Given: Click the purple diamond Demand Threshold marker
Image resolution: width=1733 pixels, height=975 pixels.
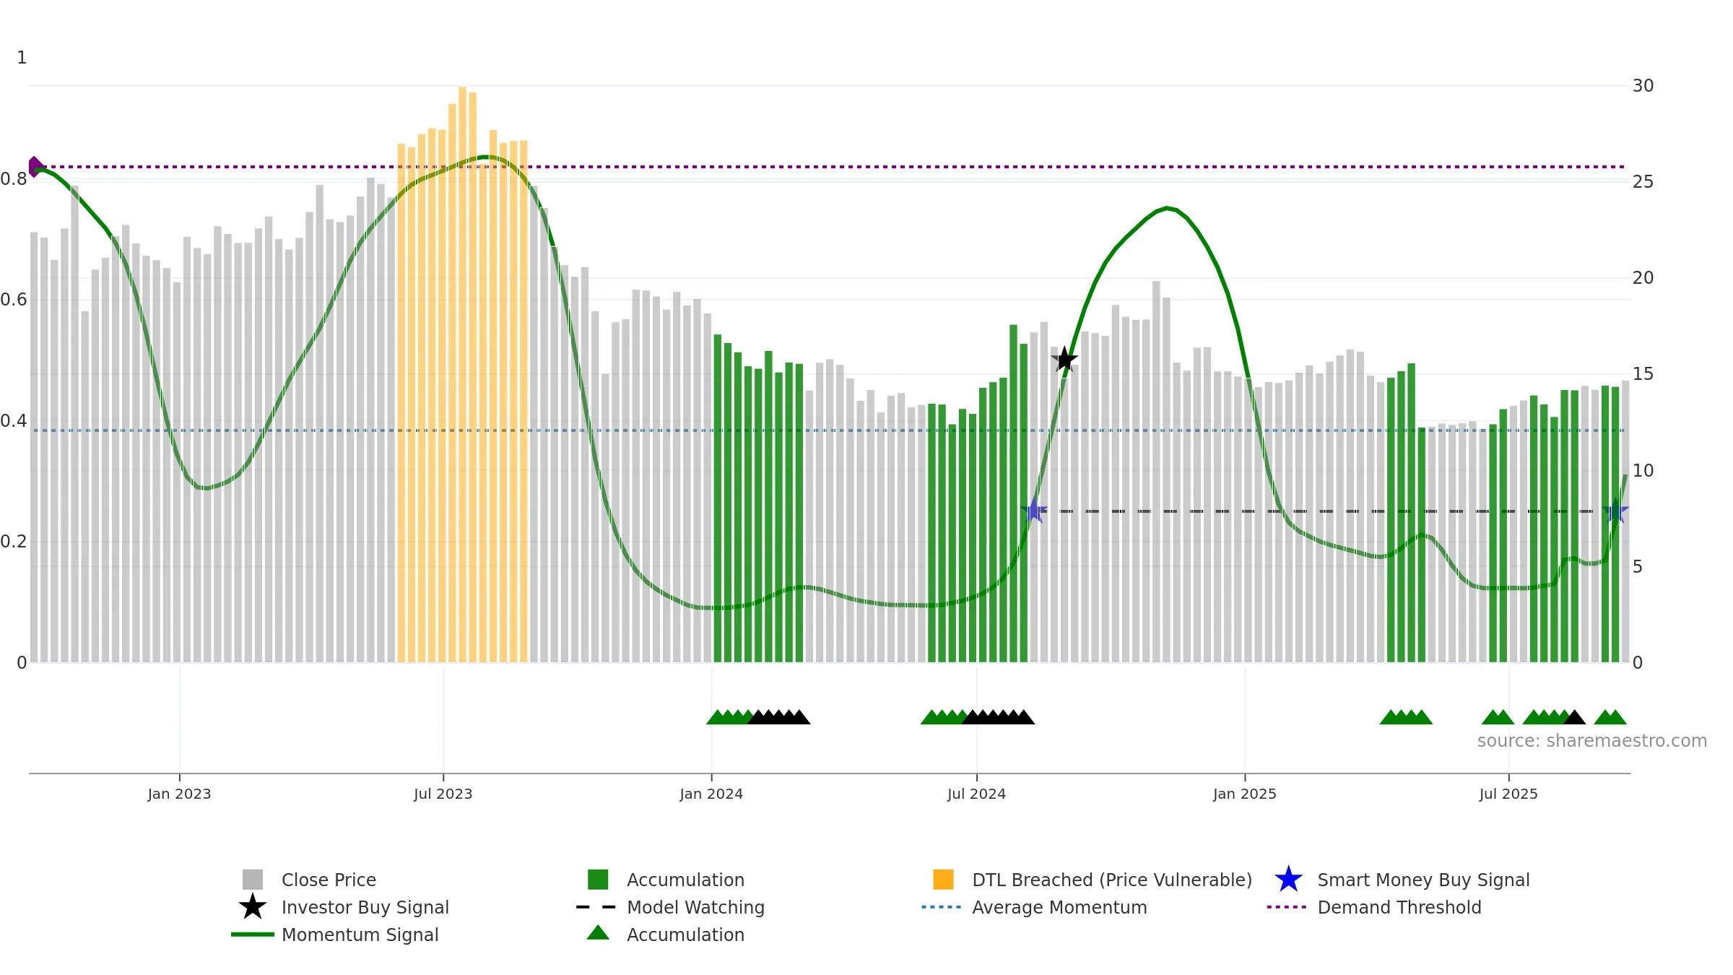Looking at the screenshot, I should (x=35, y=167).
